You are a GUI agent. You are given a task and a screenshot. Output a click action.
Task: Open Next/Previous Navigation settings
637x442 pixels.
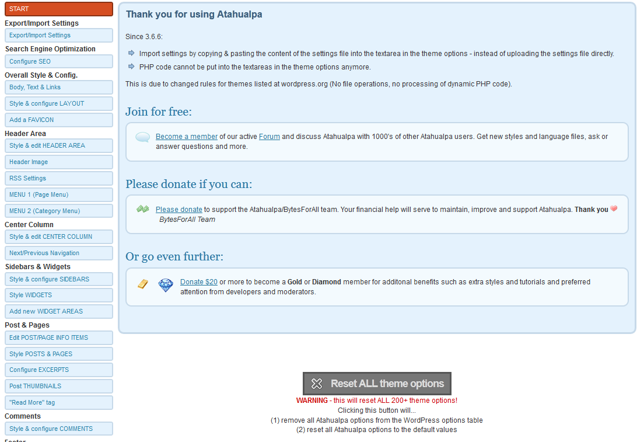59,253
